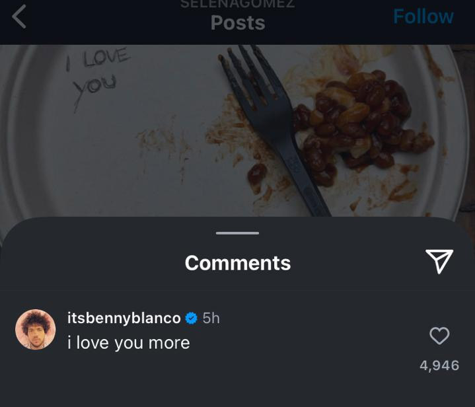Click the itsbennyblanco username
The height and width of the screenshot is (407, 475).
(x=124, y=318)
